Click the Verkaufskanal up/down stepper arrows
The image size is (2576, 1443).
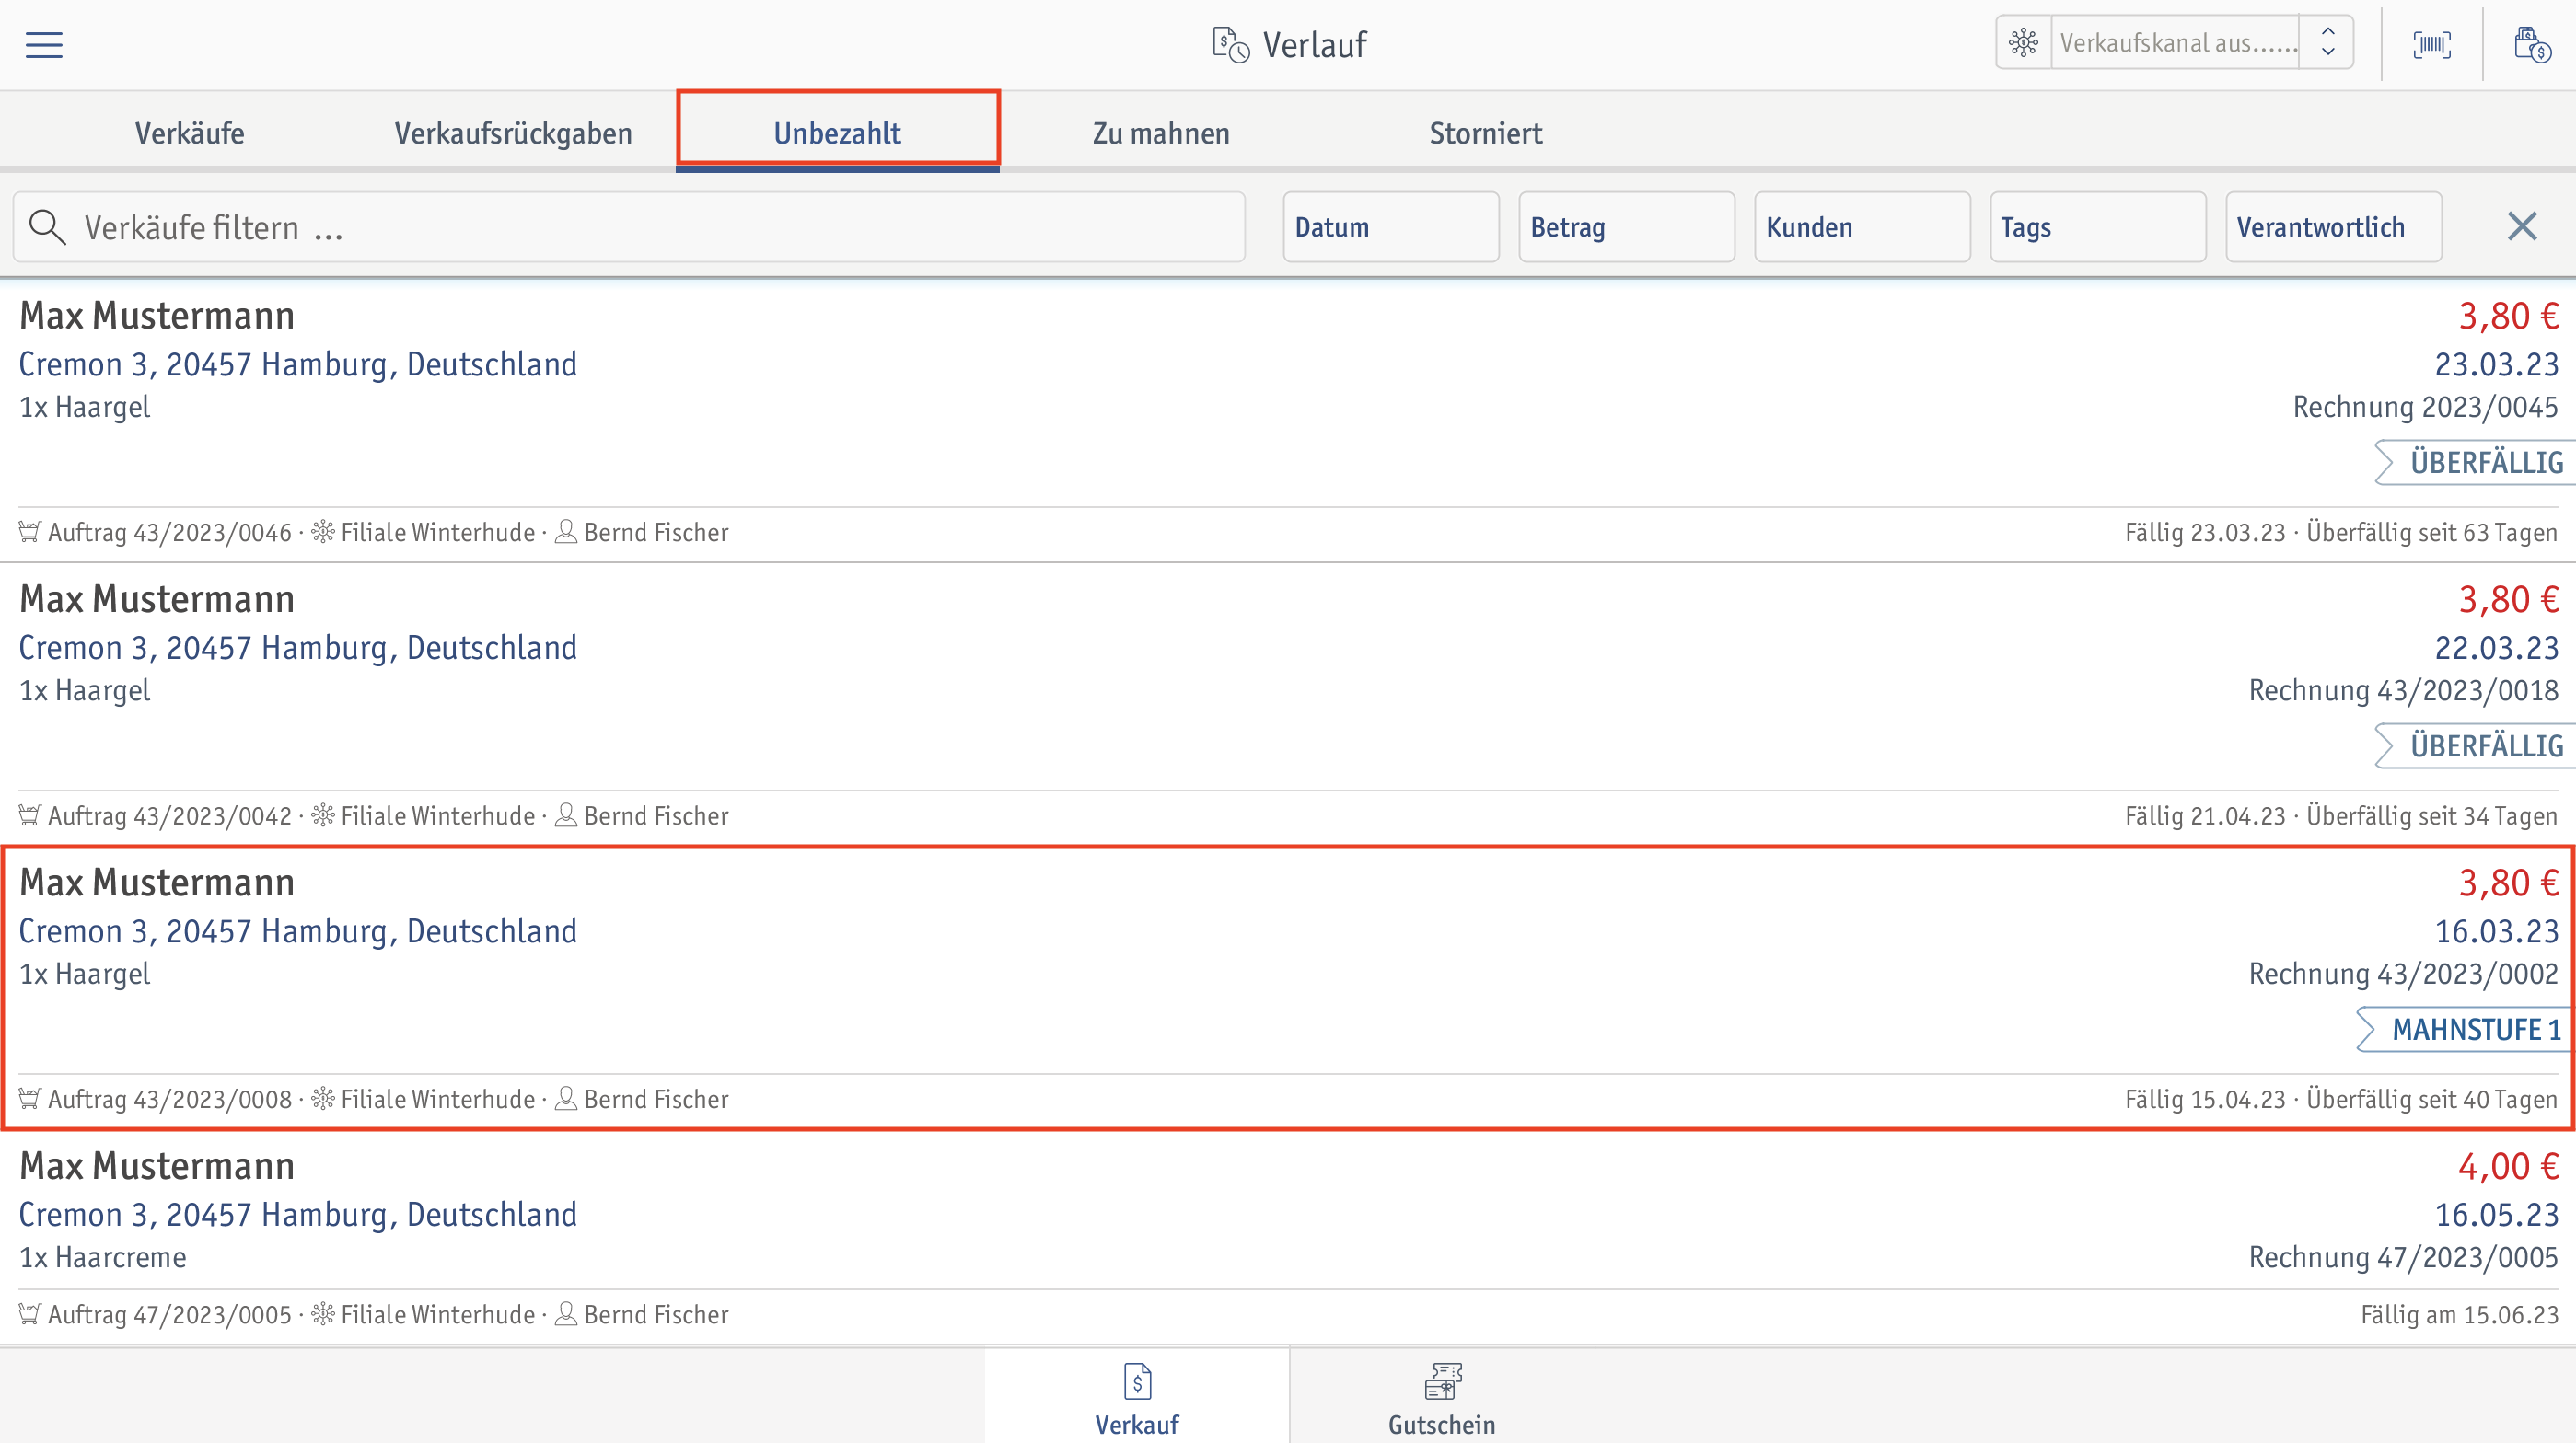(x=2327, y=43)
